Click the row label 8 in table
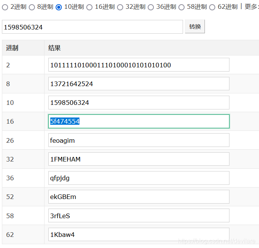 8,84
